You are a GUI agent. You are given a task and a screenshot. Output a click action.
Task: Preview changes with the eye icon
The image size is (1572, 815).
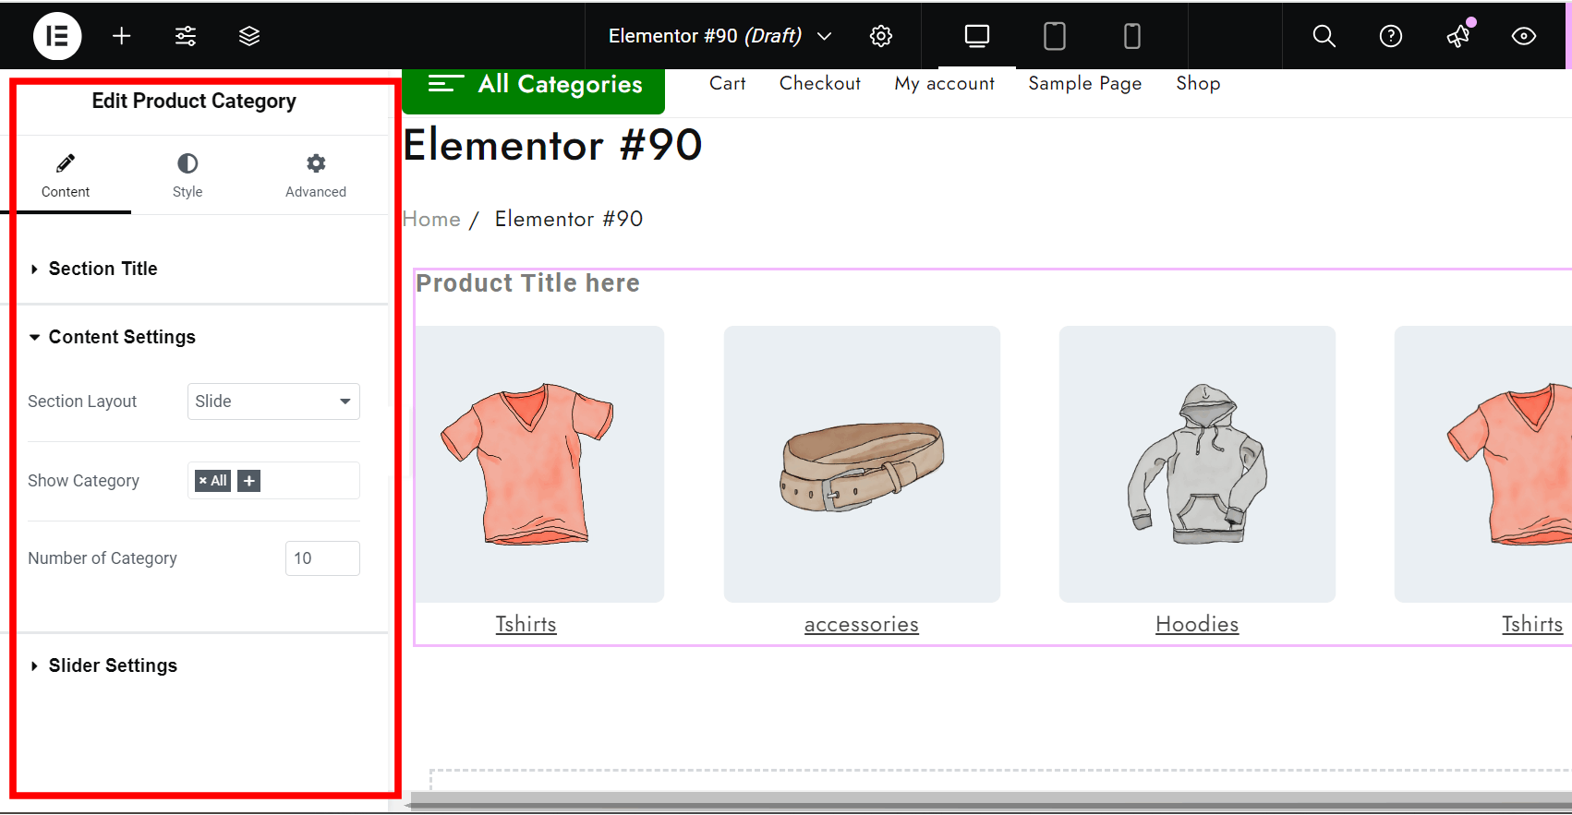(x=1523, y=36)
